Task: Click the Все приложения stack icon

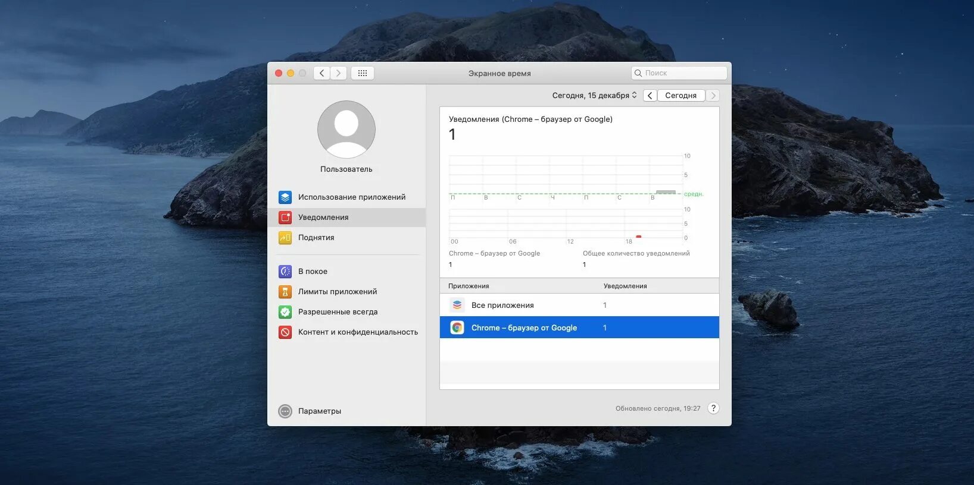Action: click(457, 305)
